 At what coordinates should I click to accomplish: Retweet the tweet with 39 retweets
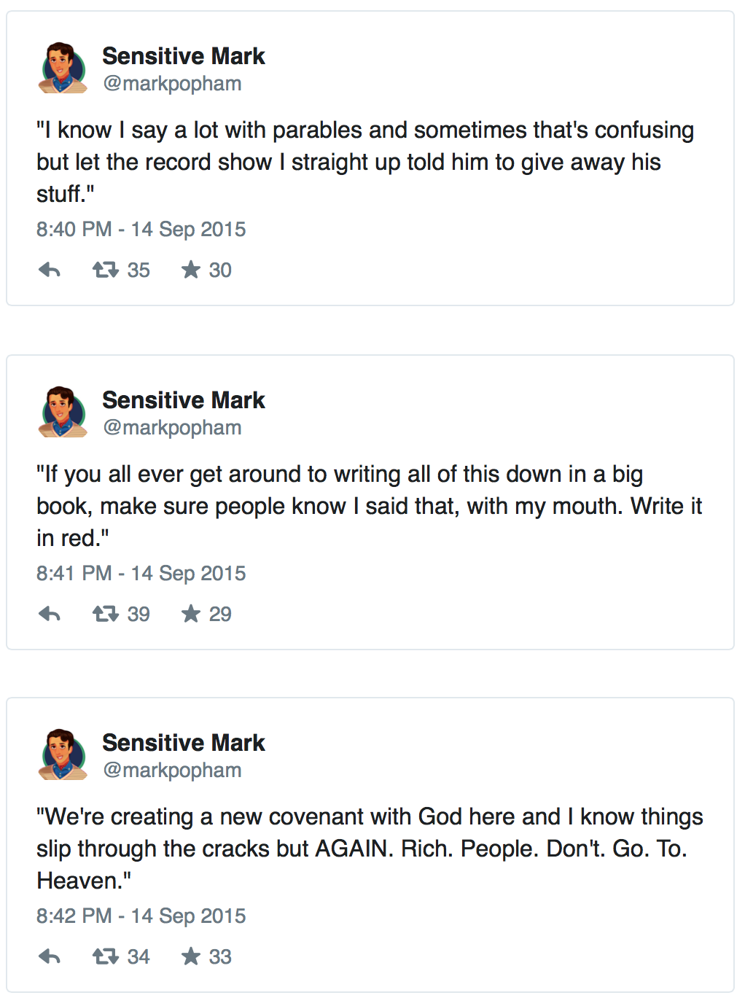[106, 615]
